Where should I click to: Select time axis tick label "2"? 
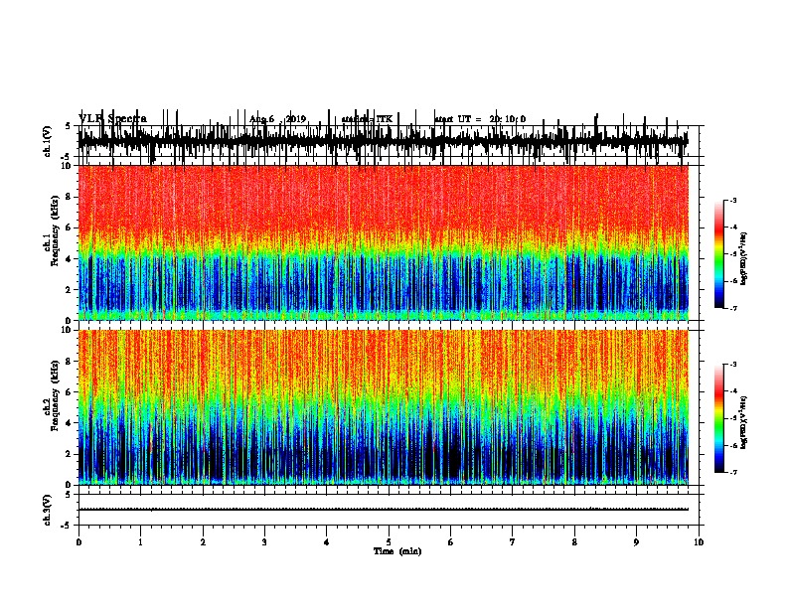pyautogui.click(x=203, y=542)
